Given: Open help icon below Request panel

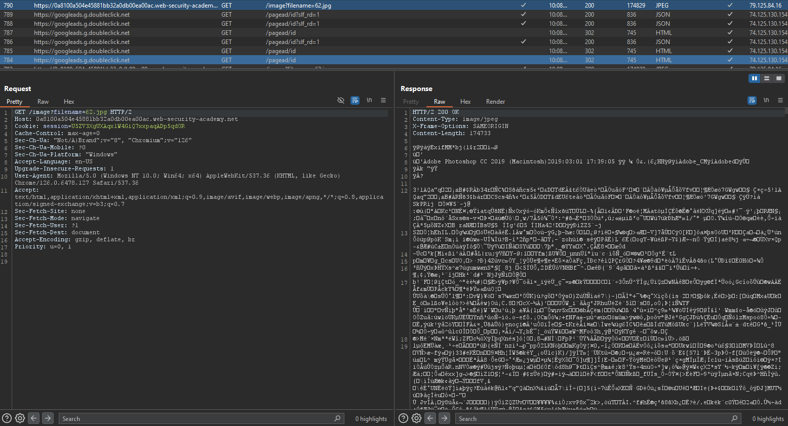Looking at the screenshot, I should click(x=7, y=418).
